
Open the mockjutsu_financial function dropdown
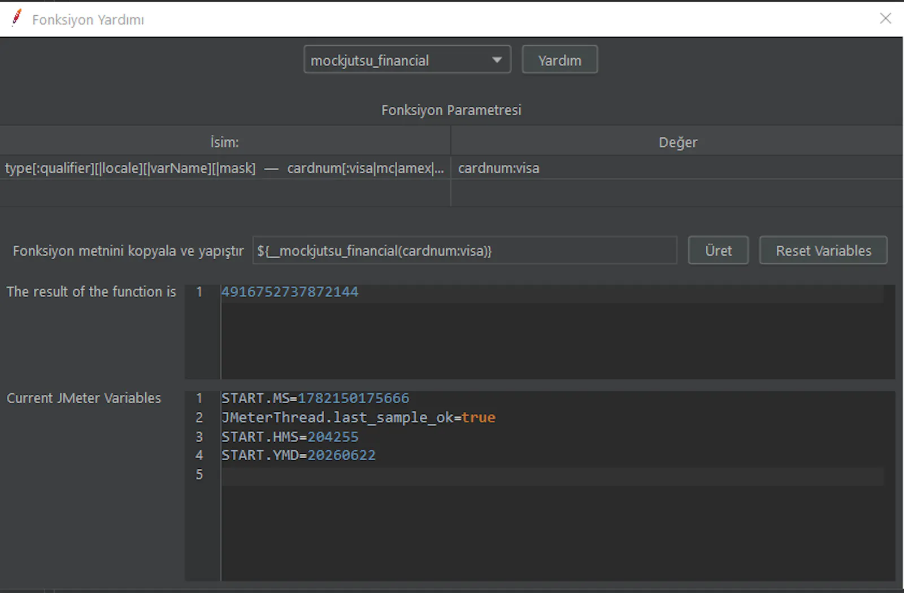point(407,60)
